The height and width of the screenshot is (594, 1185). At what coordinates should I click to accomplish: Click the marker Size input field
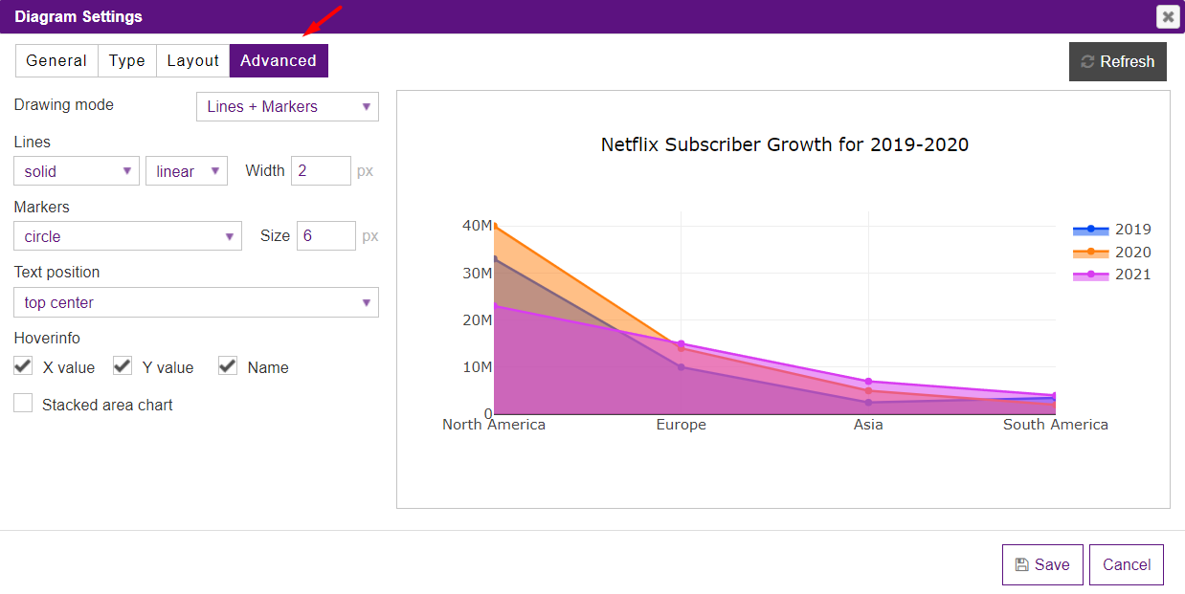coord(325,235)
